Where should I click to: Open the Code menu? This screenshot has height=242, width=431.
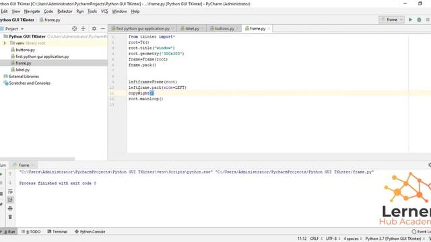point(48,11)
